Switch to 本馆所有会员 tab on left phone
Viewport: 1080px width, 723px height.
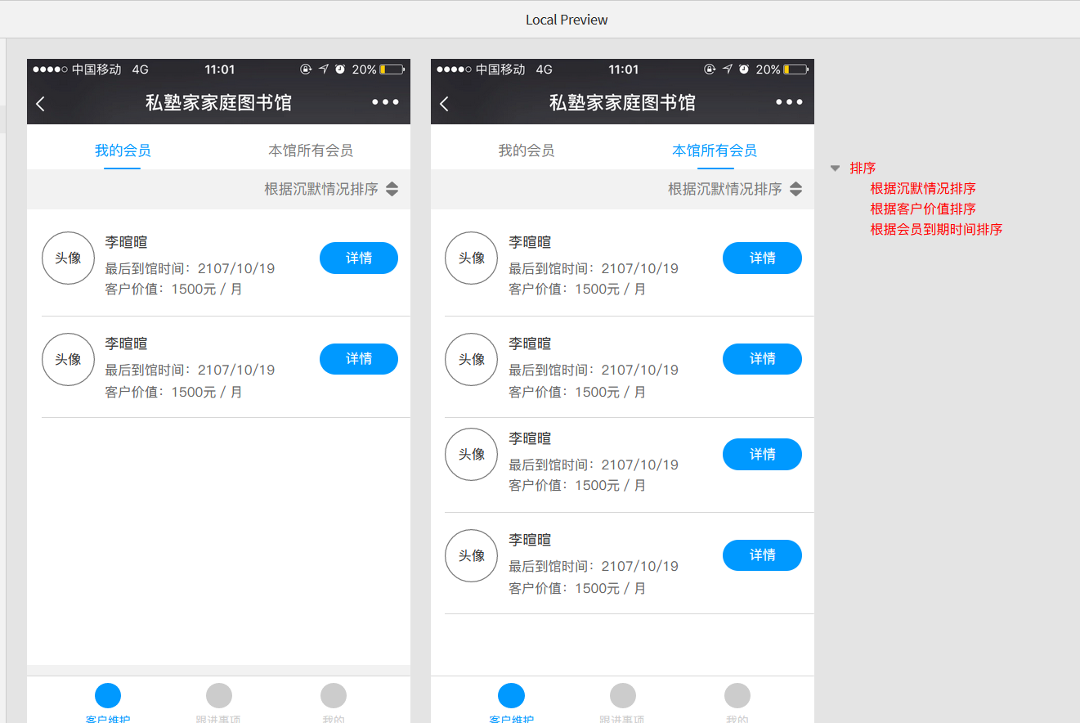pos(311,150)
